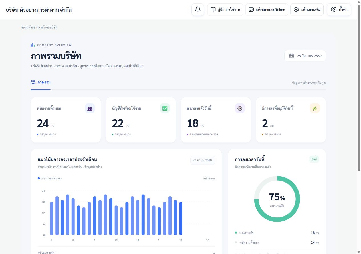Click the bar chart icon beside COMPANY OVERVIEW
The height and width of the screenshot is (254, 361).
point(33,45)
